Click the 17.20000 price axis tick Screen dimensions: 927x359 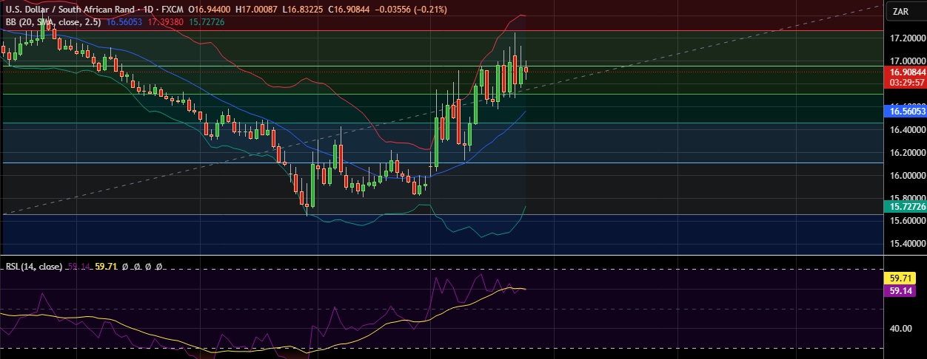[x=908, y=38]
